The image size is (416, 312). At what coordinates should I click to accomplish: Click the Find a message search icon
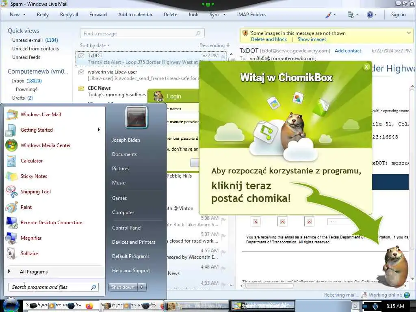(198, 33)
